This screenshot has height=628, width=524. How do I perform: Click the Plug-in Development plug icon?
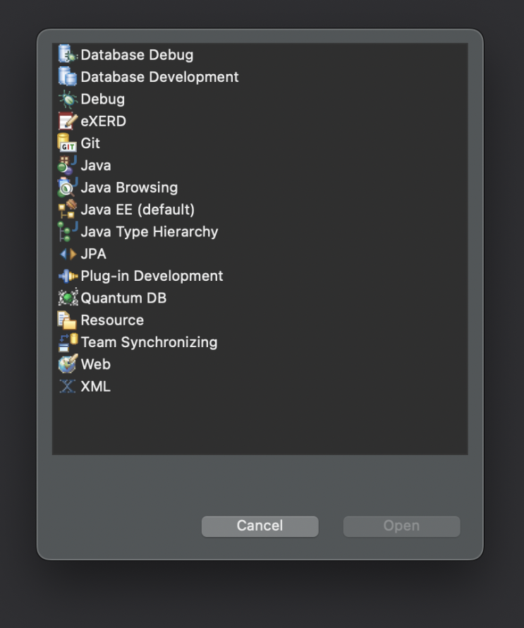[67, 276]
